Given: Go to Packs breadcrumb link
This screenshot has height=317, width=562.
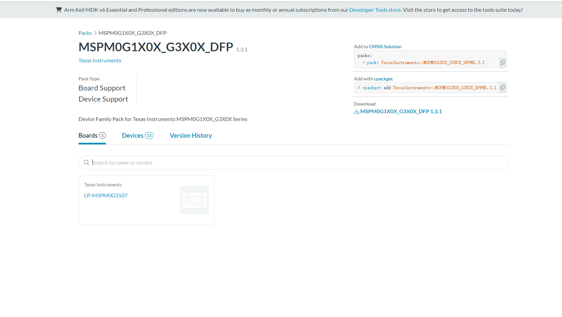Looking at the screenshot, I should [x=85, y=33].
